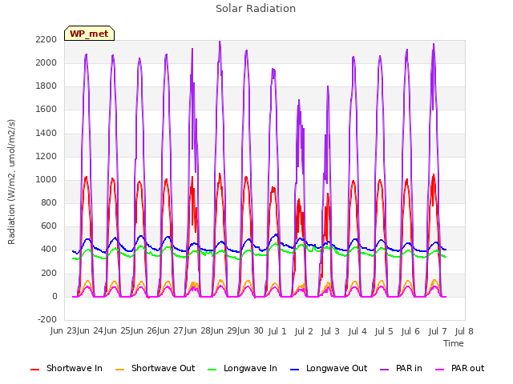Click the magenta PAR out legend swatch
This screenshot has height=384, width=513.
440,370
